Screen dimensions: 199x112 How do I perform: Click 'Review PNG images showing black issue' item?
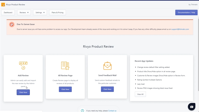155,88
